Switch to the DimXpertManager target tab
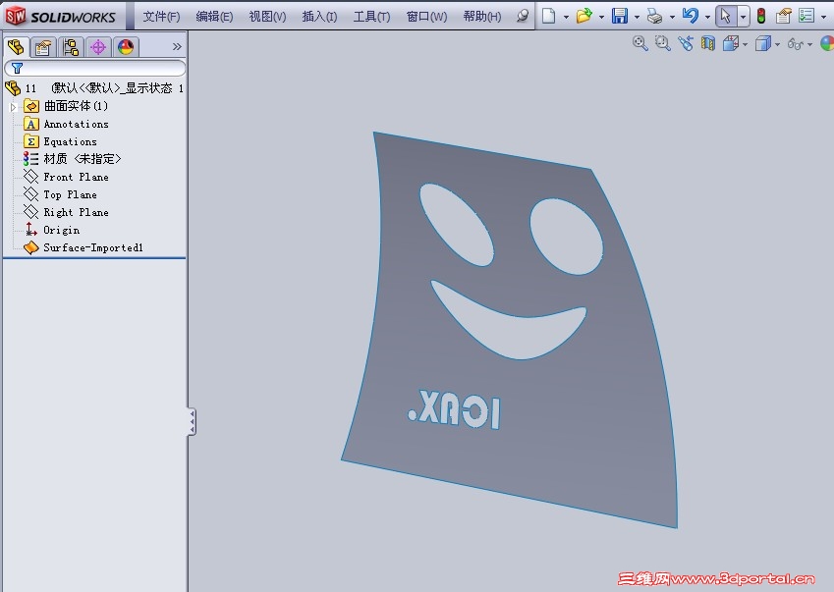The image size is (834, 592). click(98, 47)
